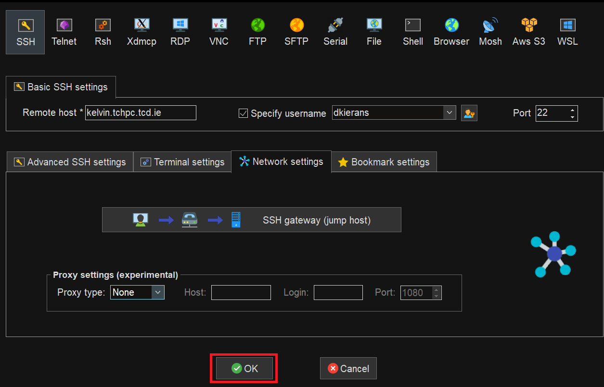Increase the Port value with the stepper

coord(572,110)
